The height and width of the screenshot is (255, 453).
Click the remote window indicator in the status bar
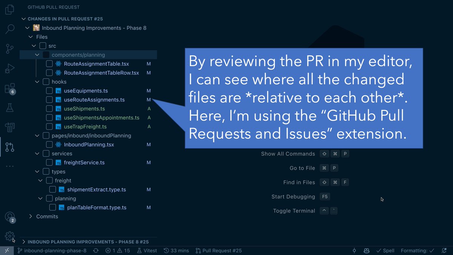7,250
